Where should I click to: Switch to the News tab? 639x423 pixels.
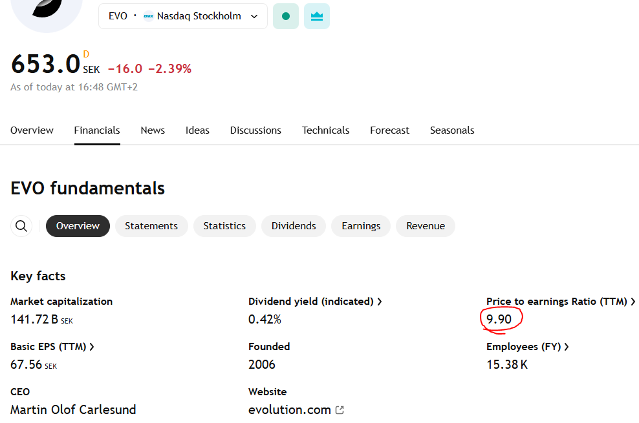tap(153, 130)
